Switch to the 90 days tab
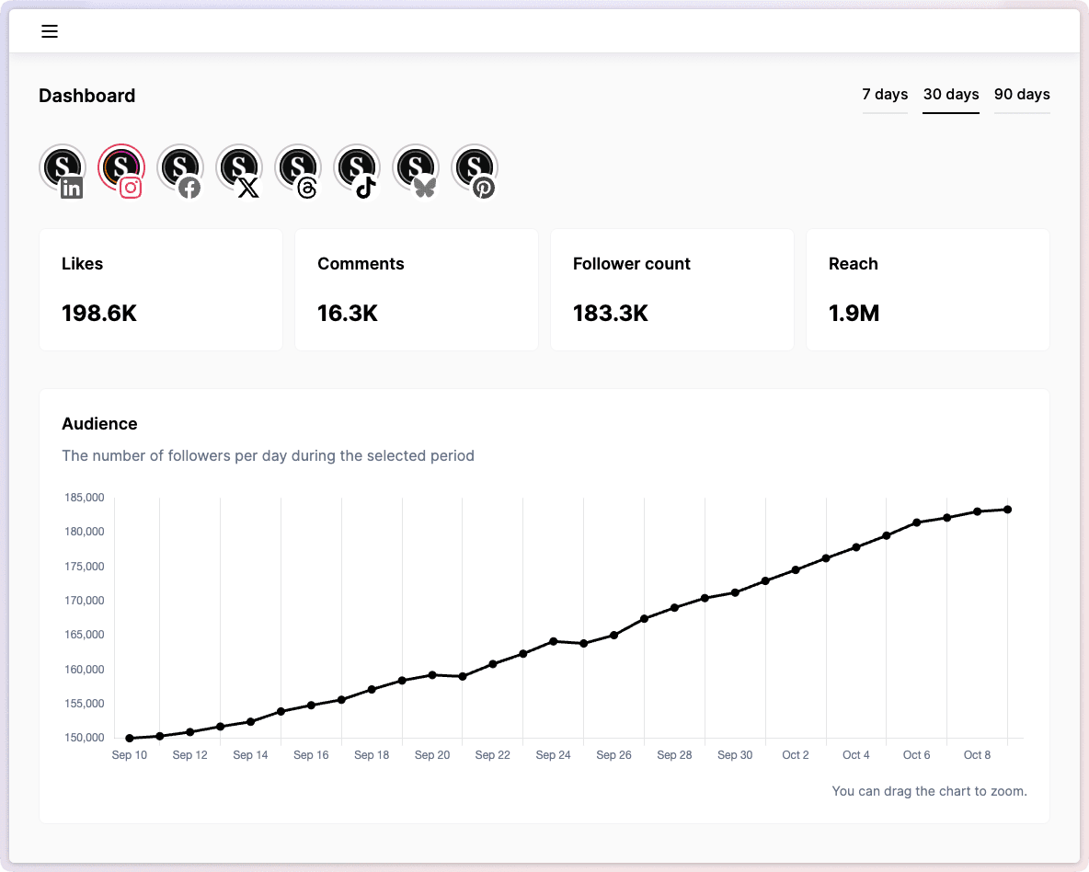The width and height of the screenshot is (1089, 872). point(1022,95)
